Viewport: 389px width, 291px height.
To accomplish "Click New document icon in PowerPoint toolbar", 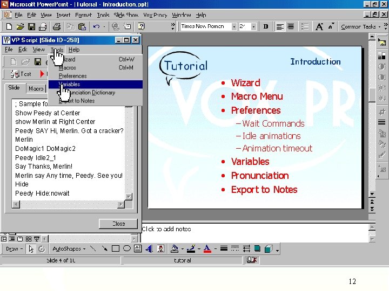I will tap(9, 26).
